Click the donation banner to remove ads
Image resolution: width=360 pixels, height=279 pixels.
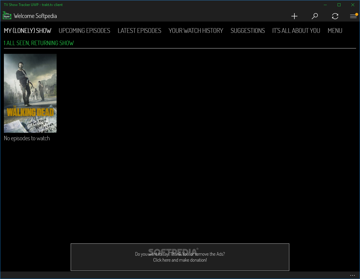click(x=180, y=257)
